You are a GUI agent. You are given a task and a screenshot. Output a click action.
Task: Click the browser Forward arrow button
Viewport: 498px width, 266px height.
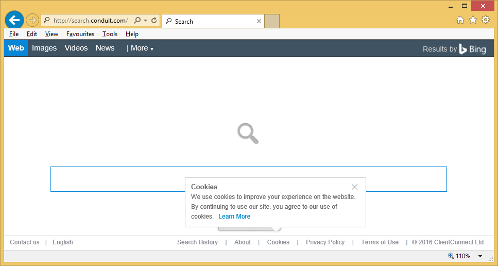pos(32,21)
